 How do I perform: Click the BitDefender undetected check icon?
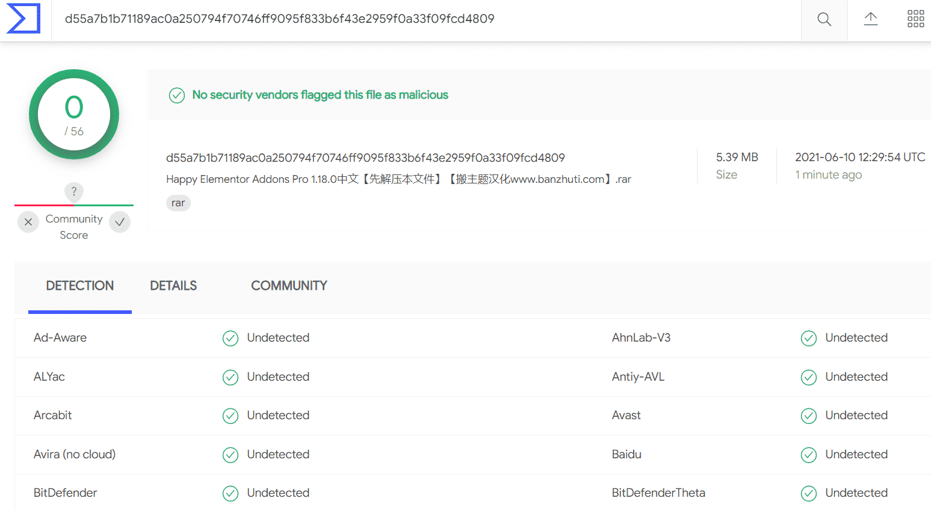click(x=230, y=493)
